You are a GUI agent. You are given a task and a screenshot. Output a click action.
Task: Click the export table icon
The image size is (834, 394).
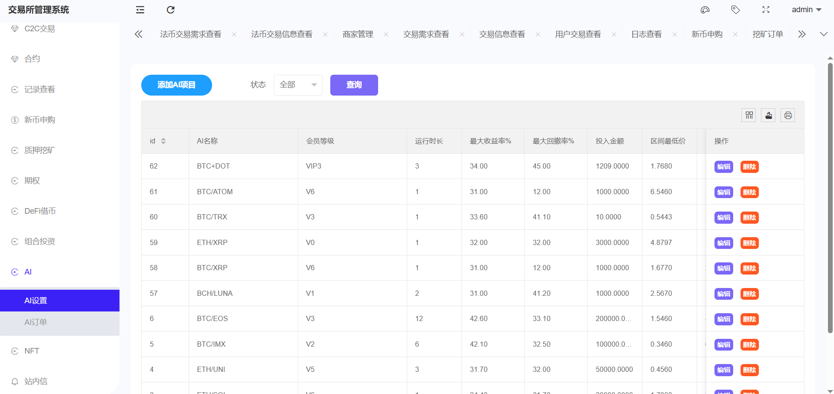coord(768,115)
